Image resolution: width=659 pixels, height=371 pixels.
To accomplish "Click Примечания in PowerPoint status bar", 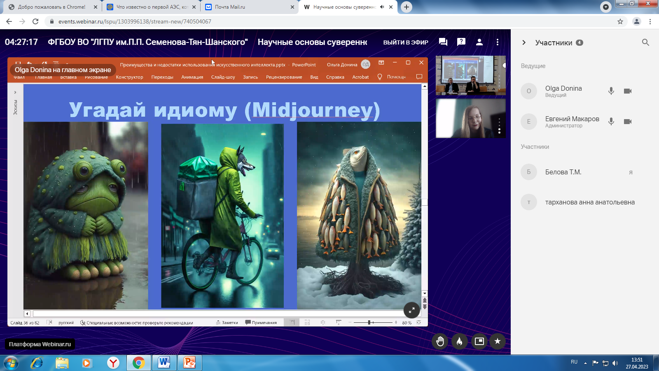I will pyautogui.click(x=261, y=323).
